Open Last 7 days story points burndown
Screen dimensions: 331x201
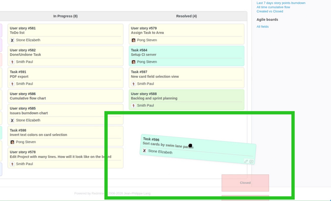(x=281, y=3)
